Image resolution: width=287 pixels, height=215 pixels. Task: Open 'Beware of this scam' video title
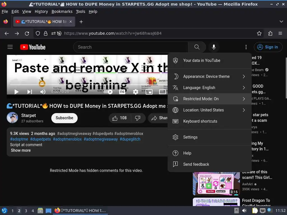[257, 175]
